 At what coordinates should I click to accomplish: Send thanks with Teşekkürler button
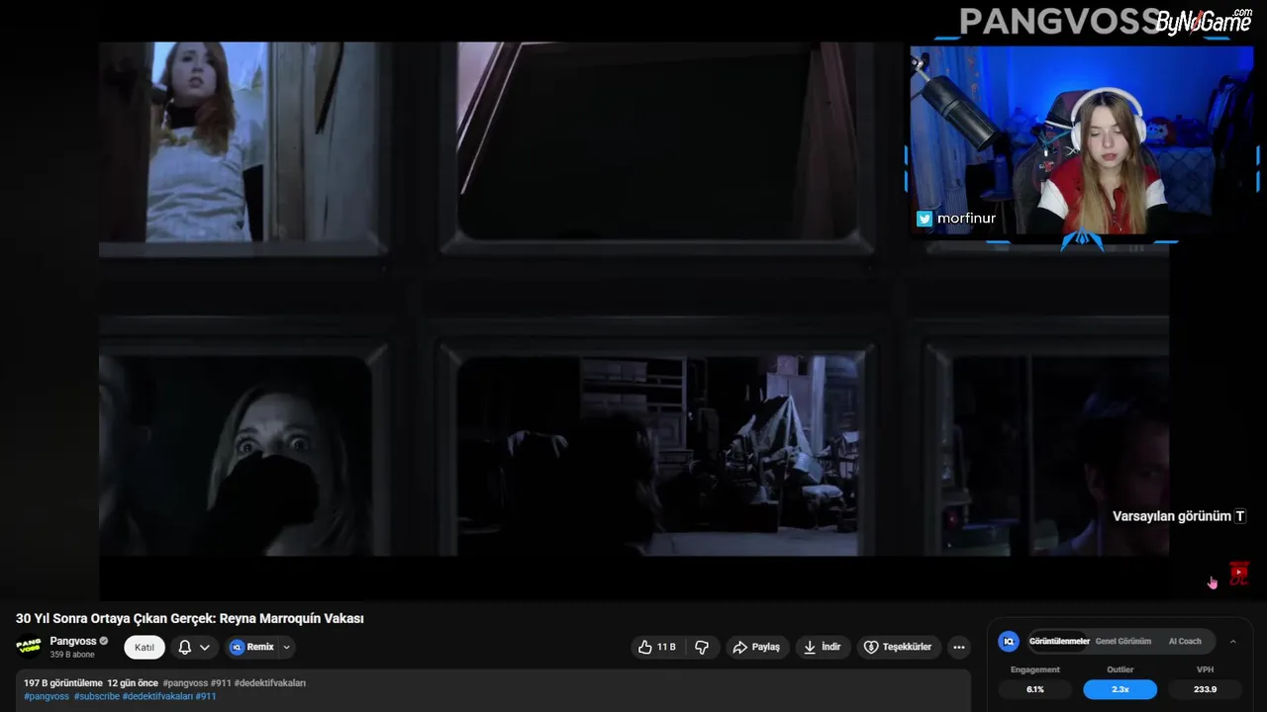(x=898, y=647)
